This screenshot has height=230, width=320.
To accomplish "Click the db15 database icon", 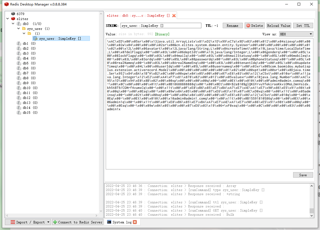I will tap(19, 113).
